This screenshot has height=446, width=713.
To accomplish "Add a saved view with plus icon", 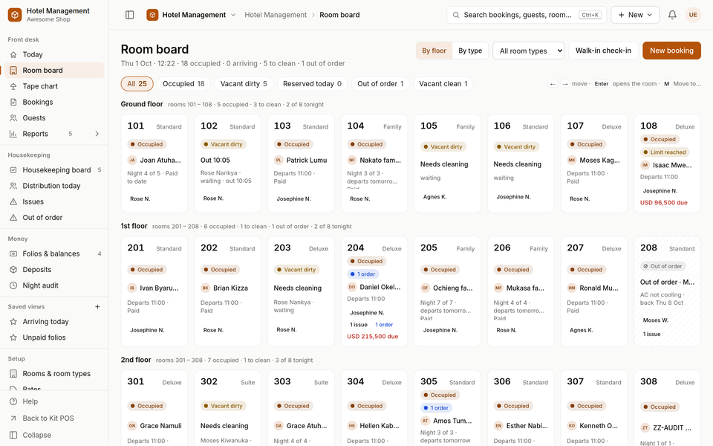I will click(97, 307).
